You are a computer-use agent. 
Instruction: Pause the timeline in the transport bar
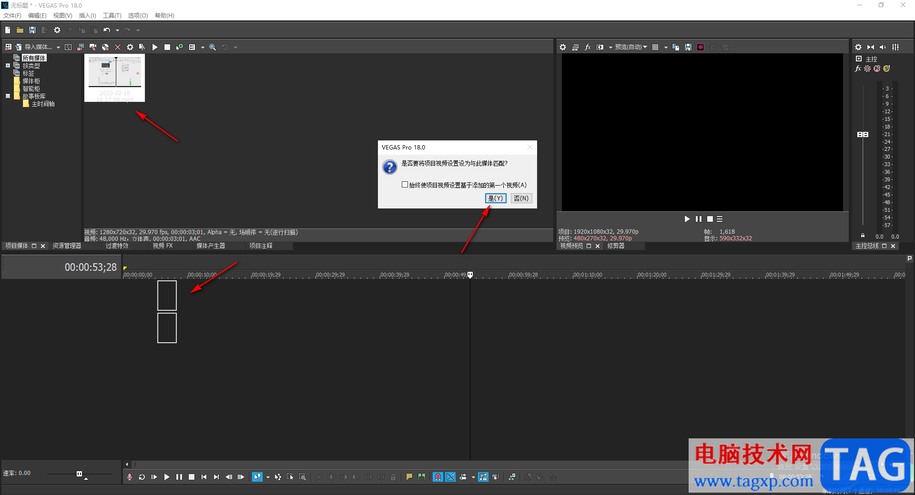(x=179, y=477)
